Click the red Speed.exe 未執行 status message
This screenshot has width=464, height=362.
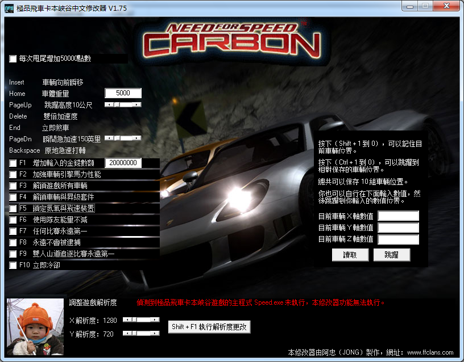(260, 302)
